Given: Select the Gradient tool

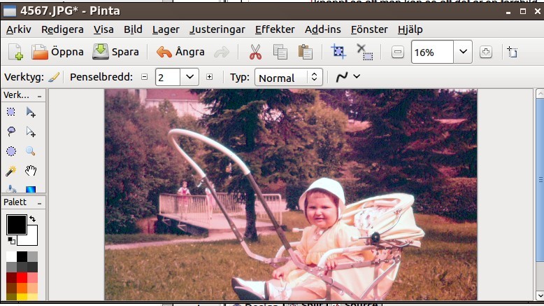Looking at the screenshot, I should tap(31, 188).
